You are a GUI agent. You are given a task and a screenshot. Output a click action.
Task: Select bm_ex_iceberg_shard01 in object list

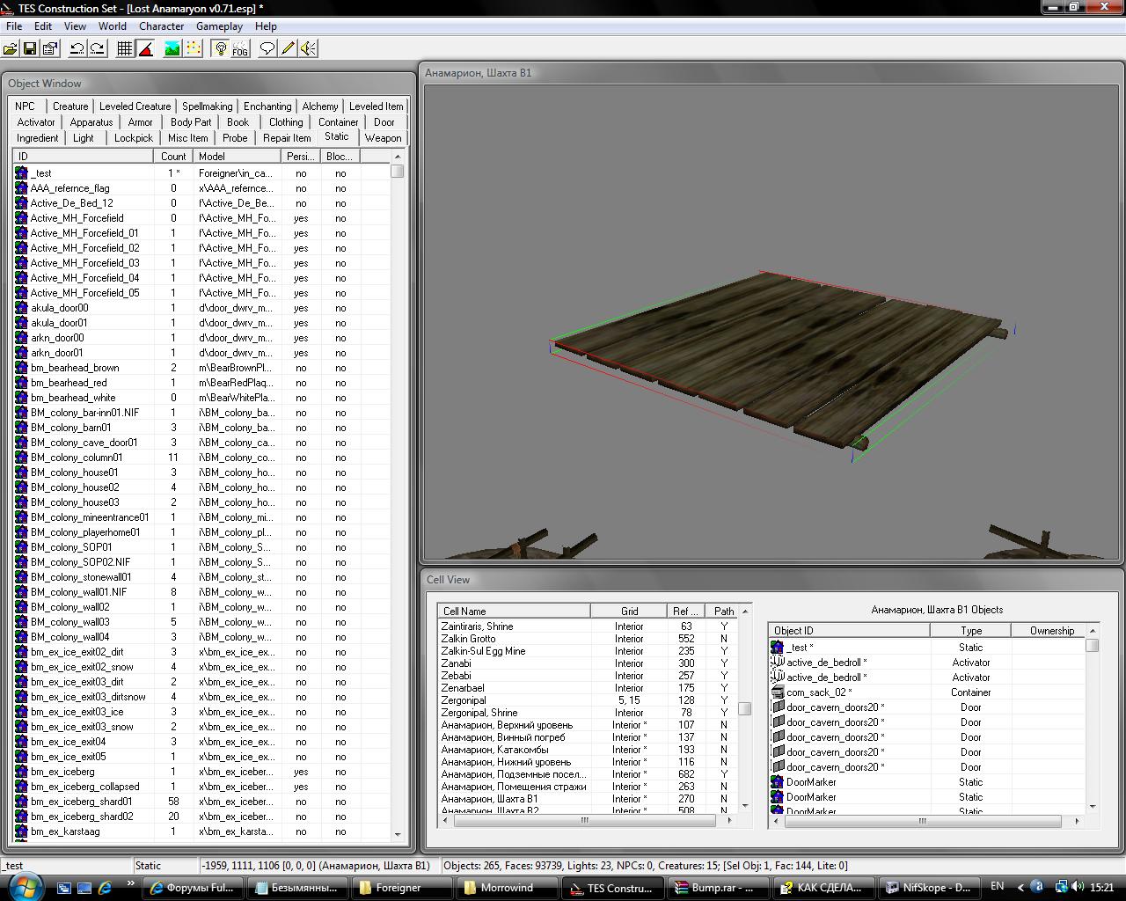81,802
